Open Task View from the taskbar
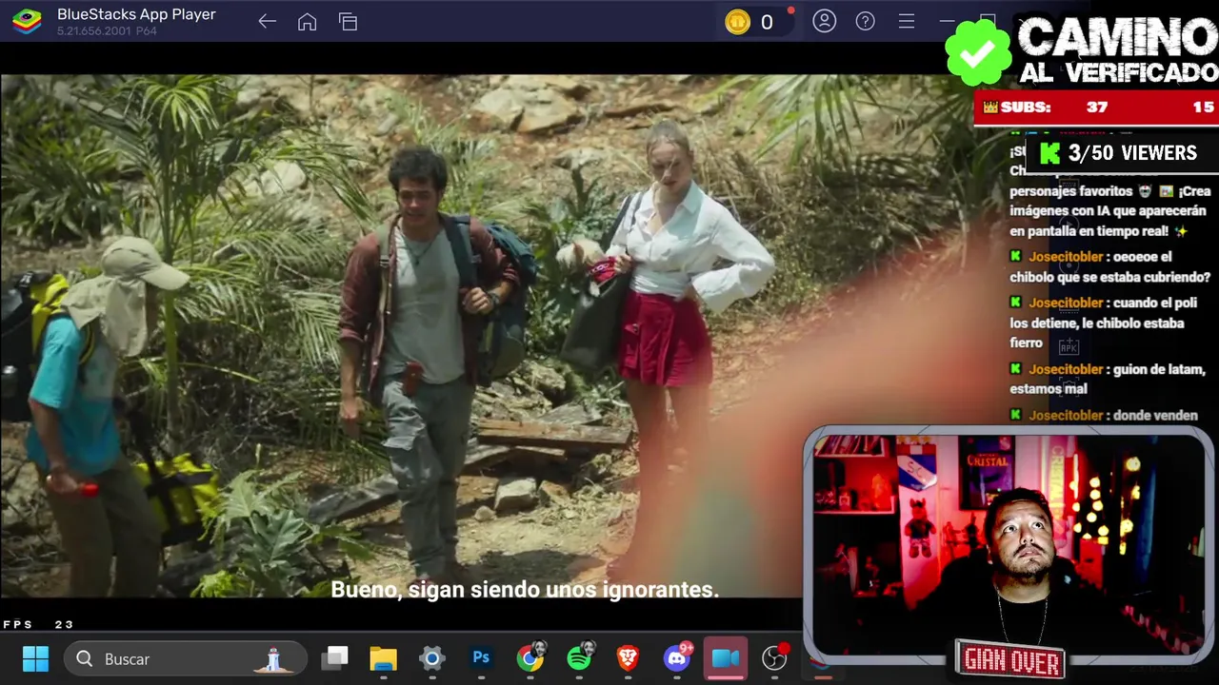1219x685 pixels. coord(335,658)
